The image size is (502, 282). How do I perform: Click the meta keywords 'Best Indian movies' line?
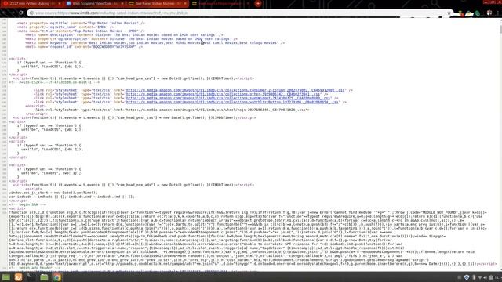click(x=155, y=43)
